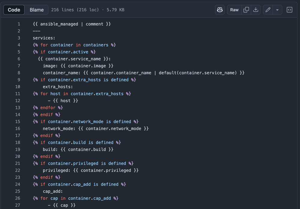This screenshot has width=300, height=209.
Task: Open the Copilot chat panel
Action: [220, 10]
